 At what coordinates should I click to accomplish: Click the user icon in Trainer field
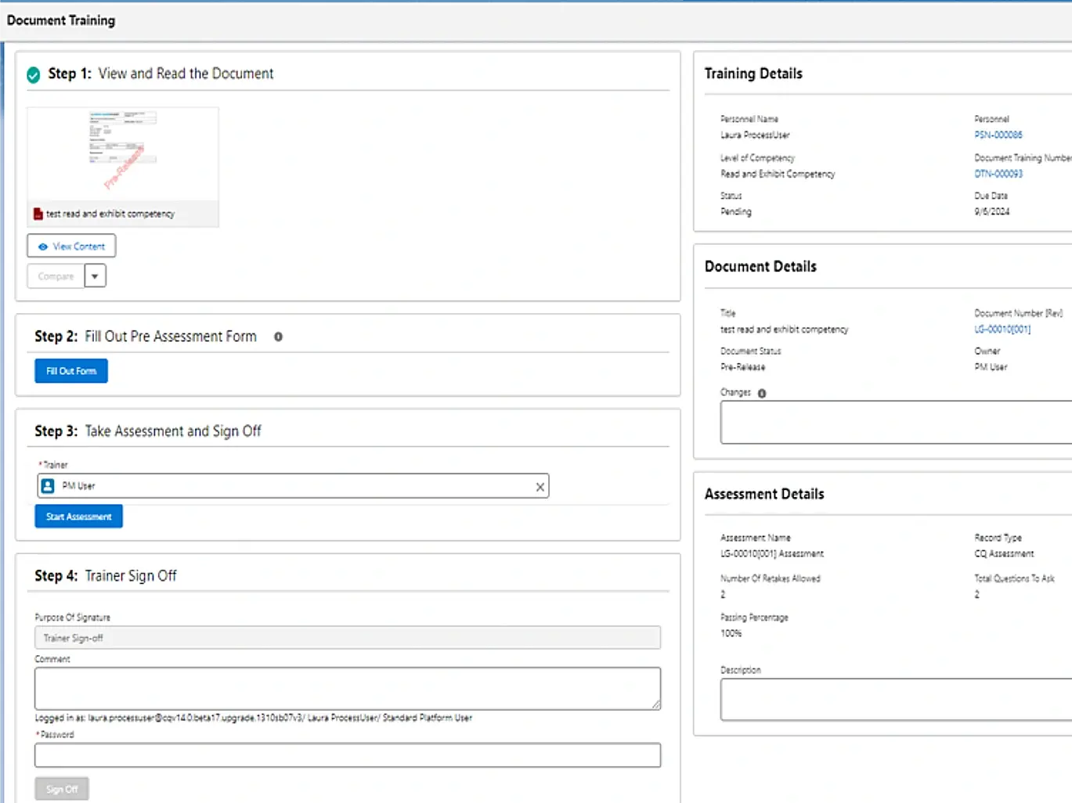[x=48, y=486]
